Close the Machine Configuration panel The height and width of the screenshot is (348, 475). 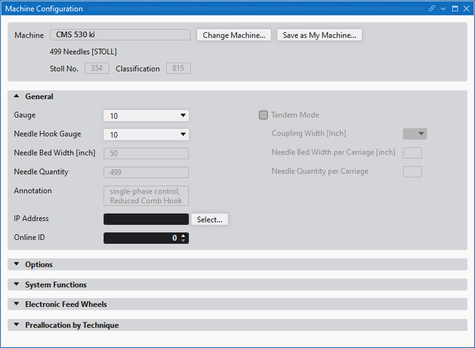click(466, 9)
